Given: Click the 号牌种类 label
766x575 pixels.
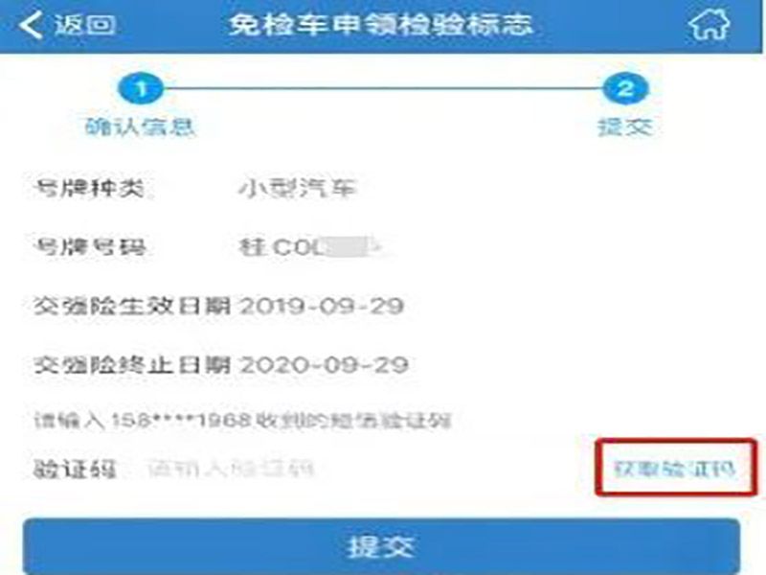Looking at the screenshot, I should coord(89,188).
